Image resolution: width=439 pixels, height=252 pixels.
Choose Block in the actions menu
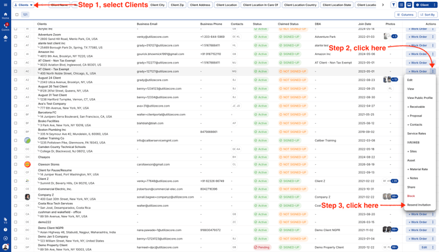pos(411,196)
